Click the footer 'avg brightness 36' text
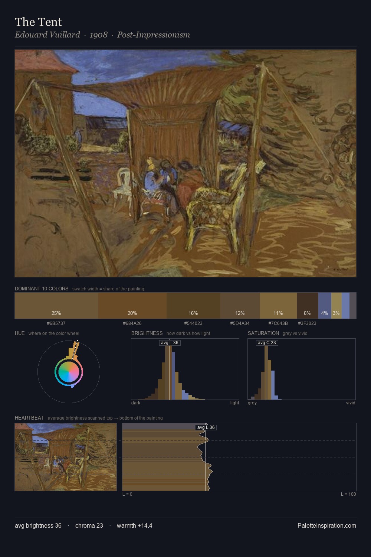The width and height of the screenshot is (371, 557). point(38,525)
